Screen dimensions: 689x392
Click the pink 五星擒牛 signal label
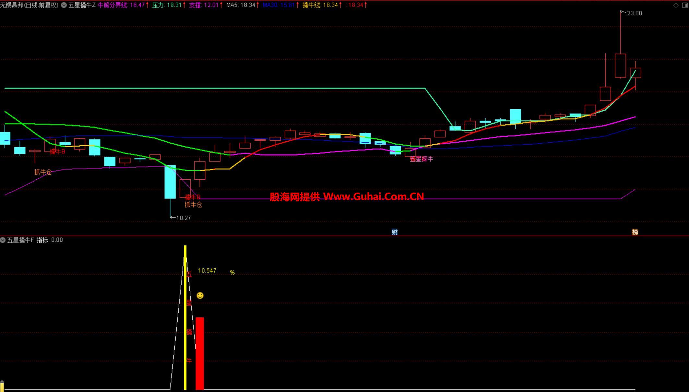[421, 159]
